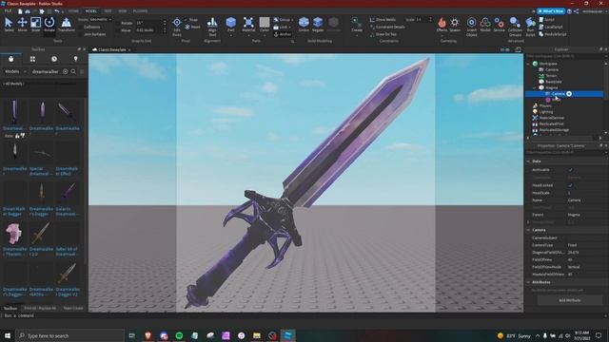Viewport: 609px width, 342px height.
Task: Toggle the HeadLocked property checkbox
Action: (x=570, y=185)
